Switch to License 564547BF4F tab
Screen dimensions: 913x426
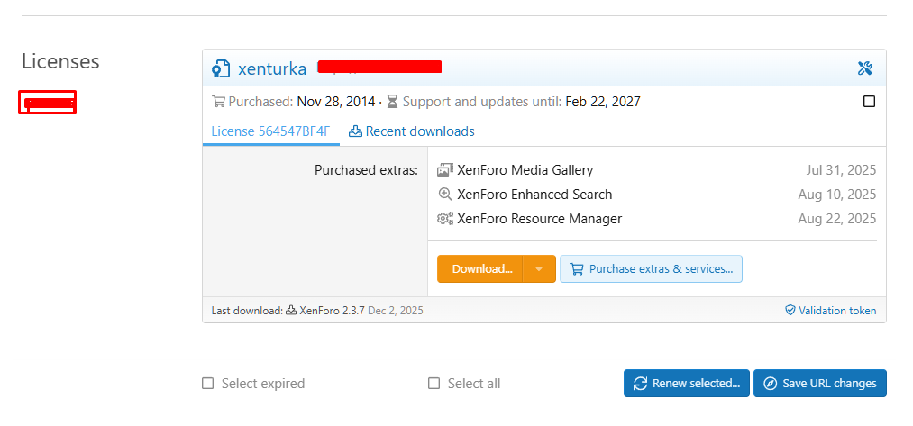270,131
